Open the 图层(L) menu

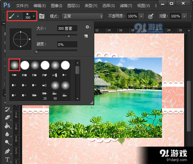(73, 6)
